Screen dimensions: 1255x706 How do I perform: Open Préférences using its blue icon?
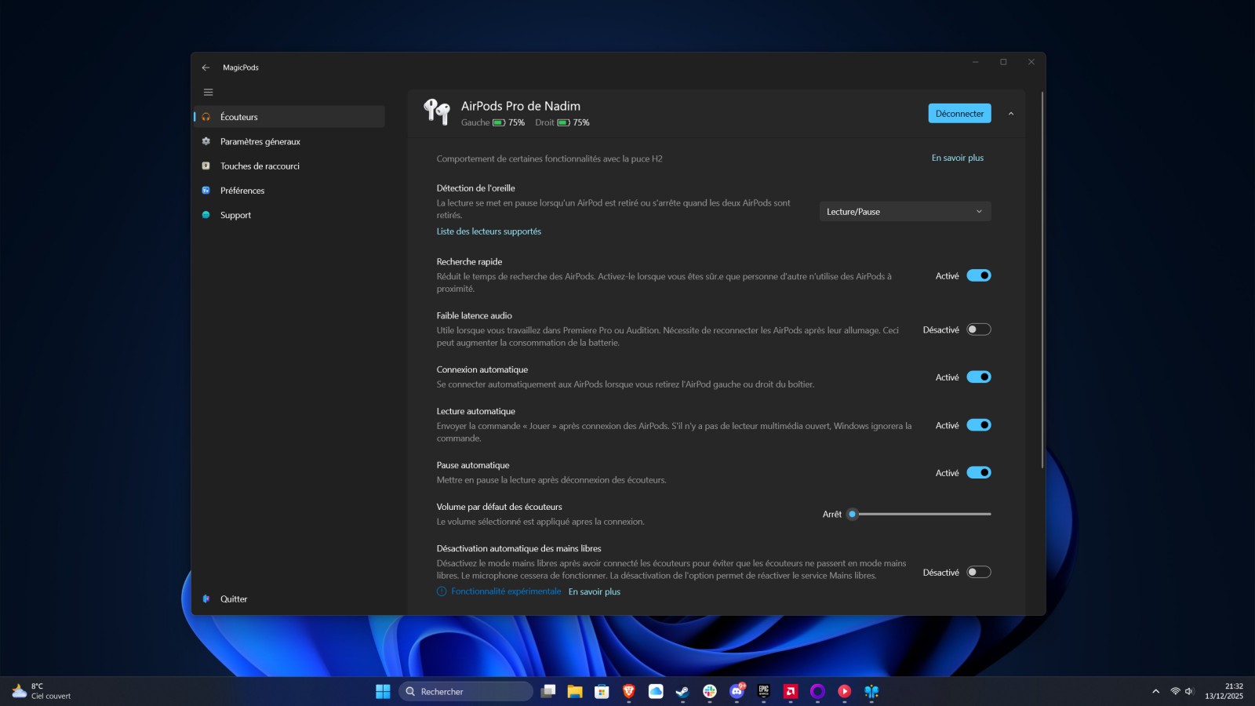pos(206,190)
